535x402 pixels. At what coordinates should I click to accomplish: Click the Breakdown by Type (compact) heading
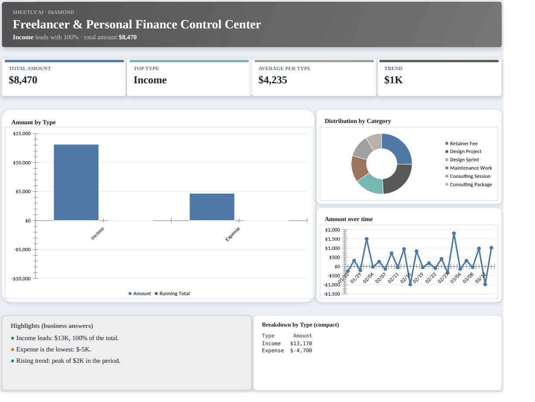[x=300, y=325]
